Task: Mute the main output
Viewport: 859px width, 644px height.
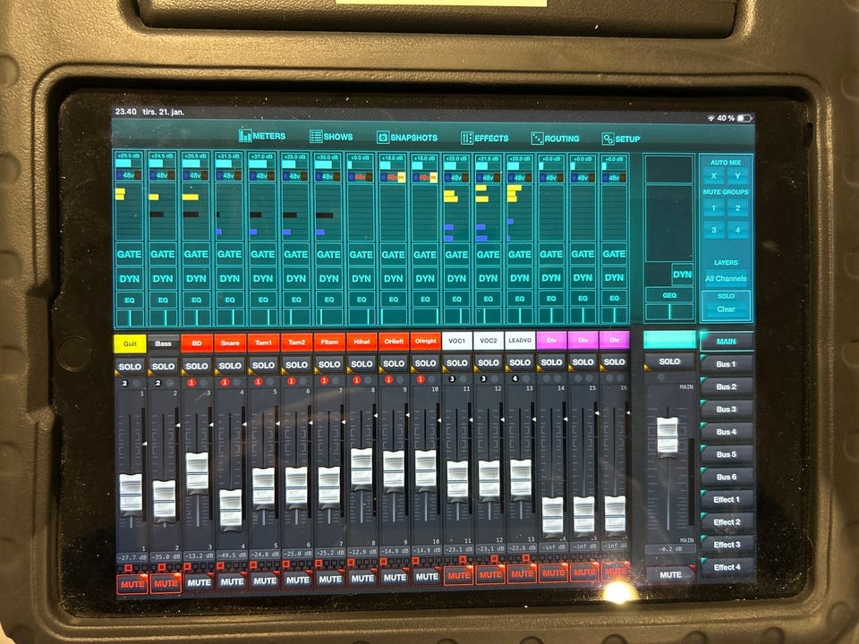Action: point(670,574)
